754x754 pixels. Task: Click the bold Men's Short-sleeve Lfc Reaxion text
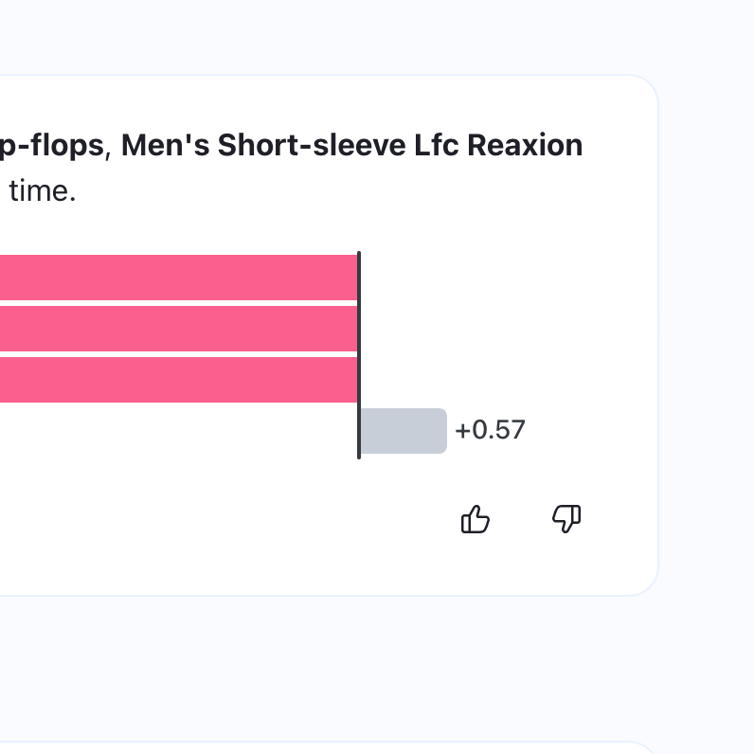pyautogui.click(x=351, y=145)
